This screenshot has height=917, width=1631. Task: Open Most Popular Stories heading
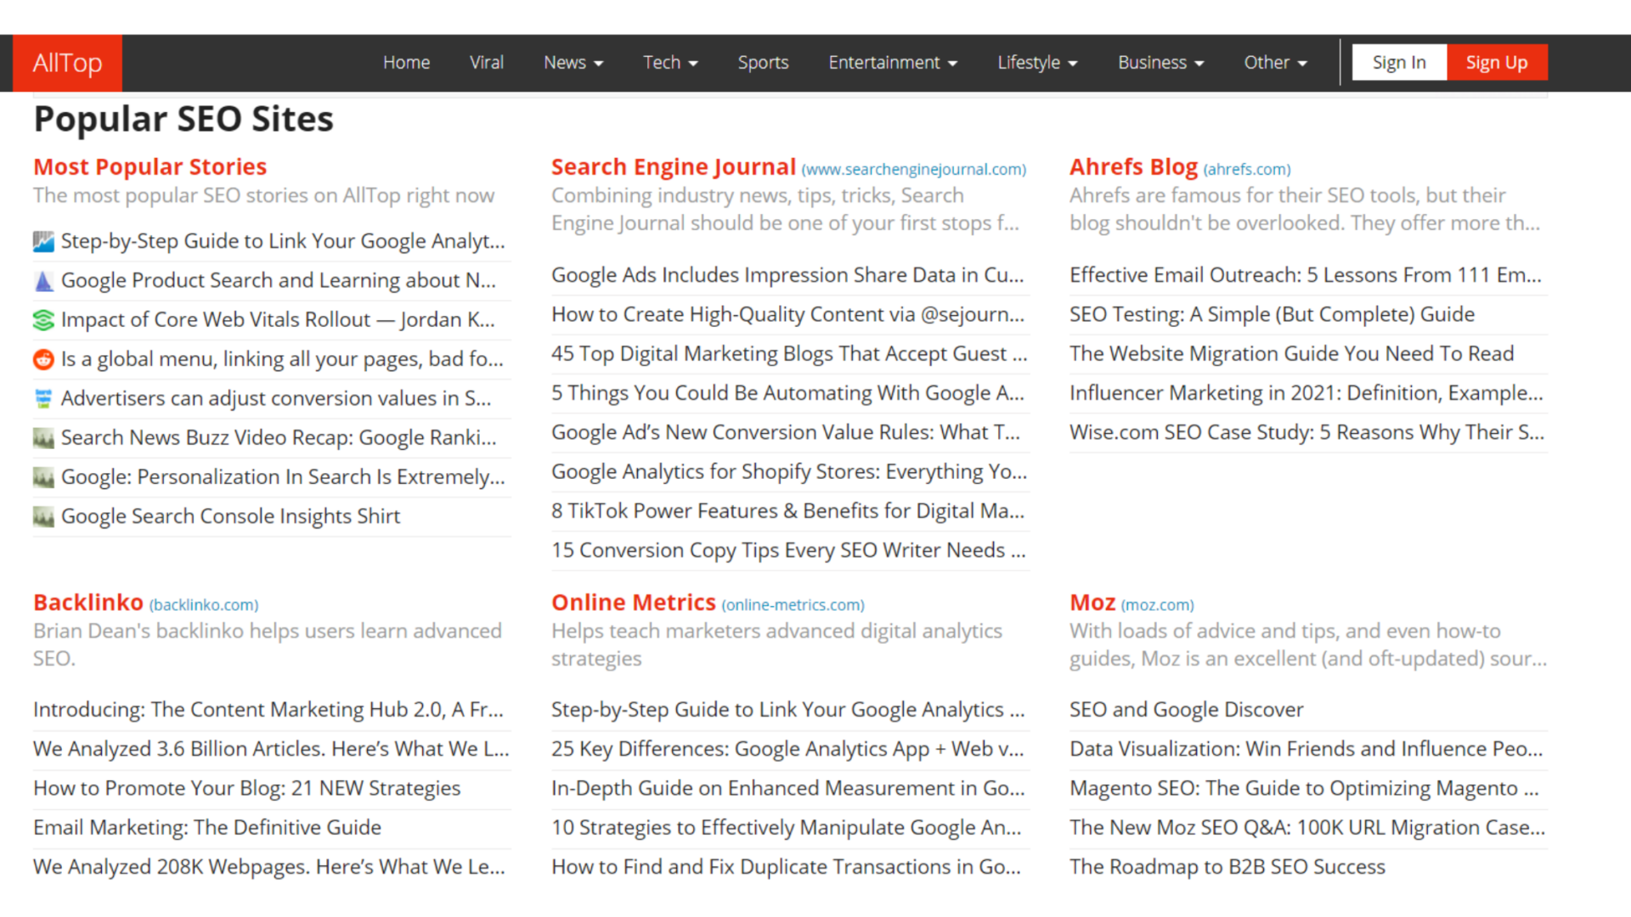tap(150, 167)
